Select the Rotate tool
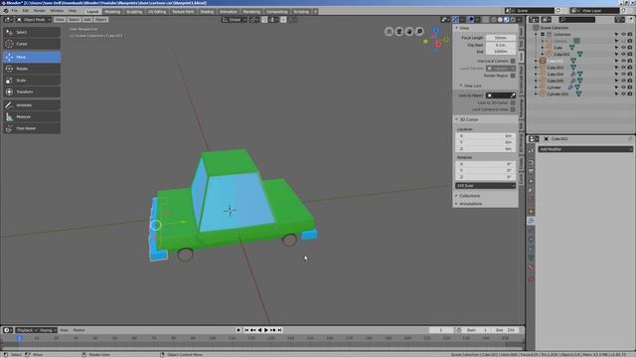This screenshot has height=358, width=636. click(32, 69)
